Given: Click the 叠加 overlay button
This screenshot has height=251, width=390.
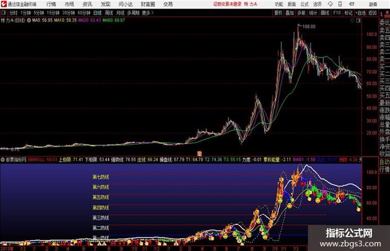Looking at the screenshot, I should [290, 13].
